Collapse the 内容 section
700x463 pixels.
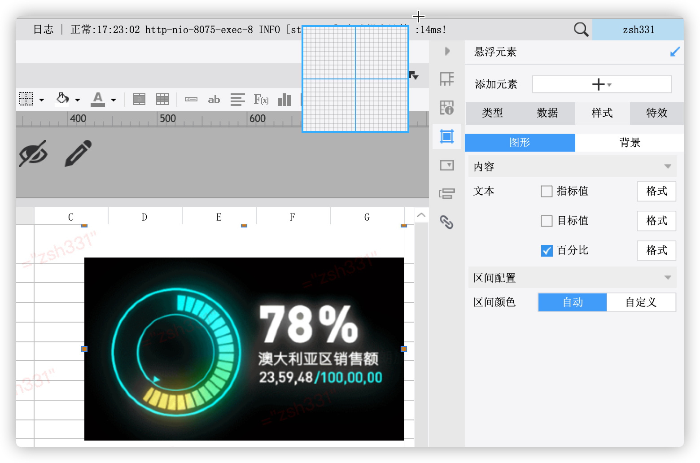click(x=668, y=166)
